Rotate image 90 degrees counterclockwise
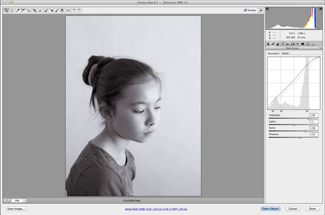Viewport: 325px width, 215px height. [74, 10]
